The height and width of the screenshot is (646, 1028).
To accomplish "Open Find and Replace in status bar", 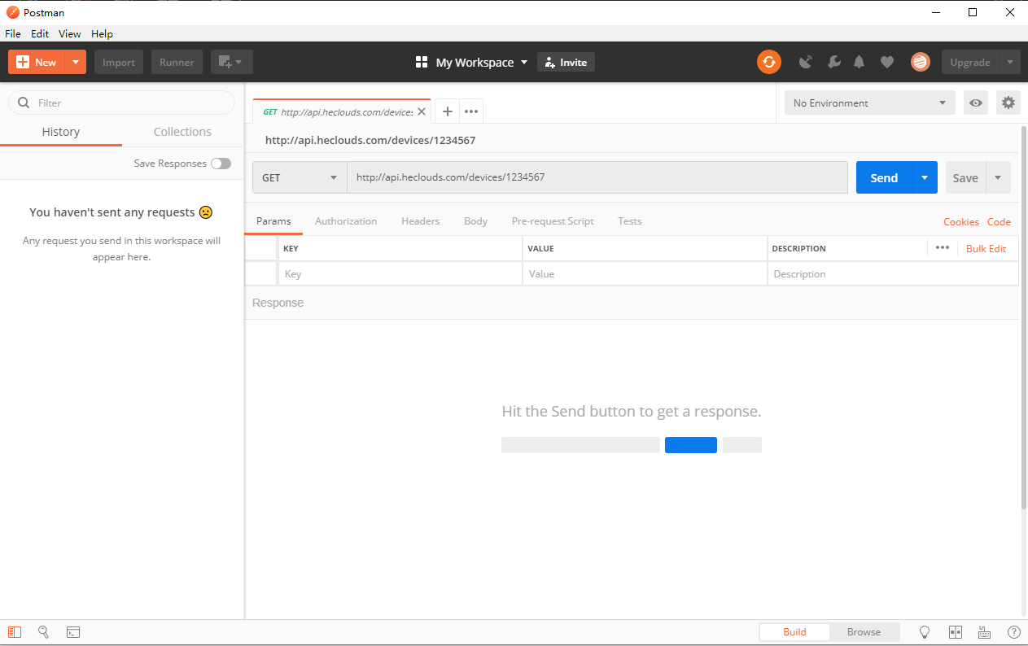I will (x=44, y=632).
